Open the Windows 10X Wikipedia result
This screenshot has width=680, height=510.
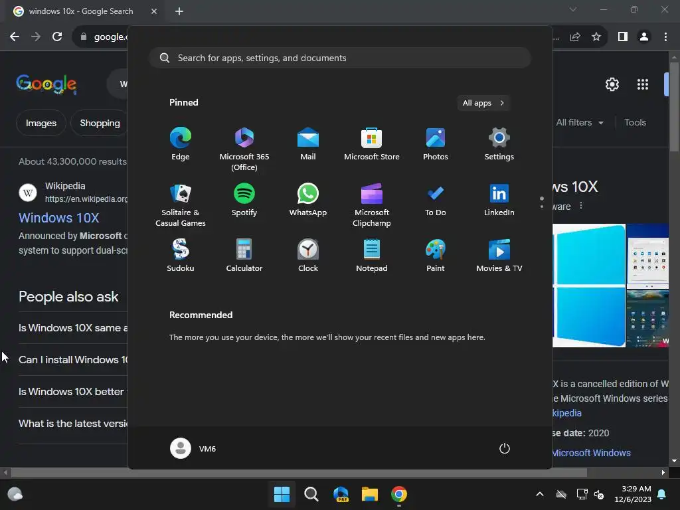click(59, 218)
